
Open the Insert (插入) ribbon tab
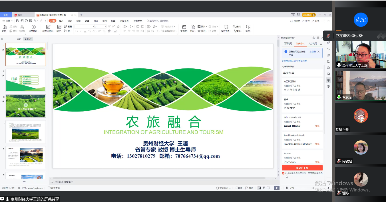tap(61, 21)
